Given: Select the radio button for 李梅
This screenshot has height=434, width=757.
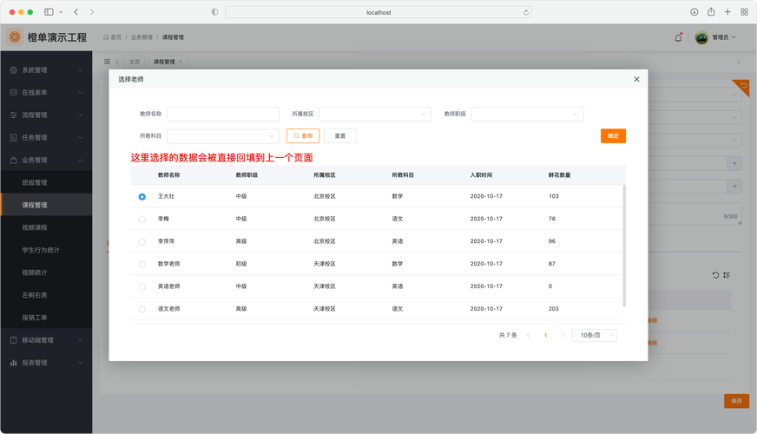Looking at the screenshot, I should (142, 220).
